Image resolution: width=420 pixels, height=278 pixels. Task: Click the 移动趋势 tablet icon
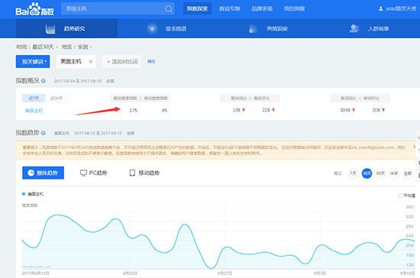click(132, 173)
